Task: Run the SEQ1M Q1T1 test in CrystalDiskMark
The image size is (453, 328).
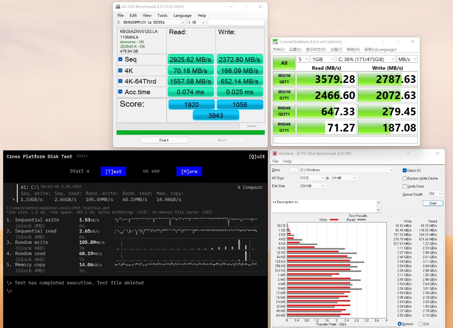Action: (284, 95)
